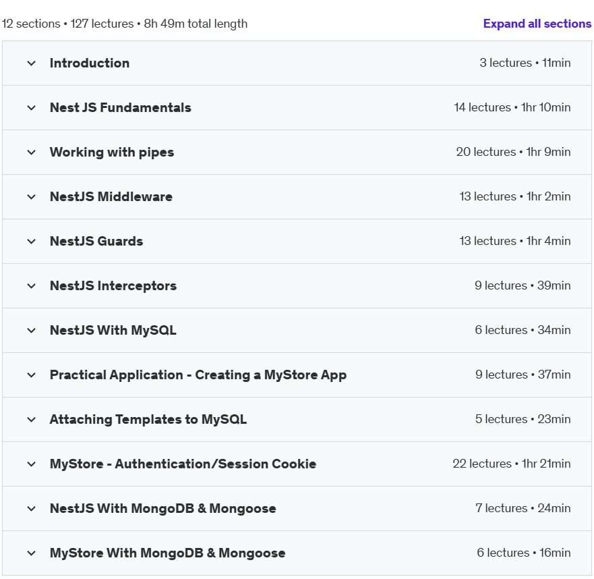Click the 3 lectures • 11min label
The height and width of the screenshot is (579, 594).
coord(525,63)
